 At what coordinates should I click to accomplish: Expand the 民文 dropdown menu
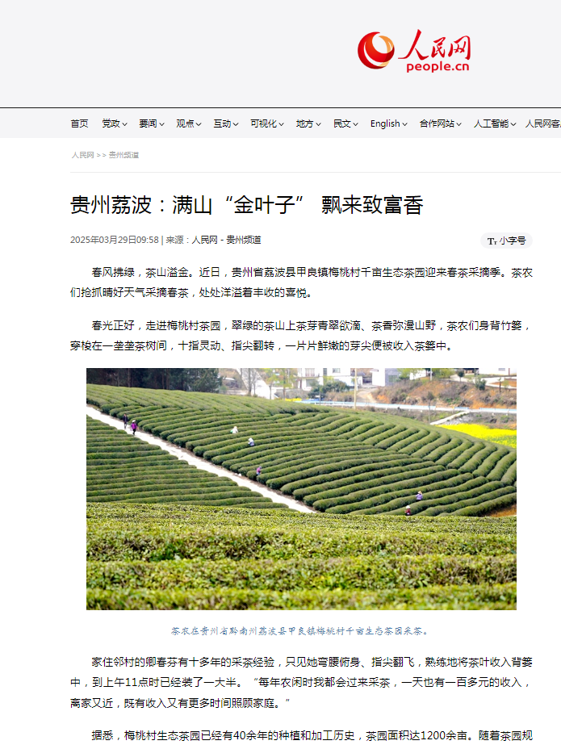(345, 123)
